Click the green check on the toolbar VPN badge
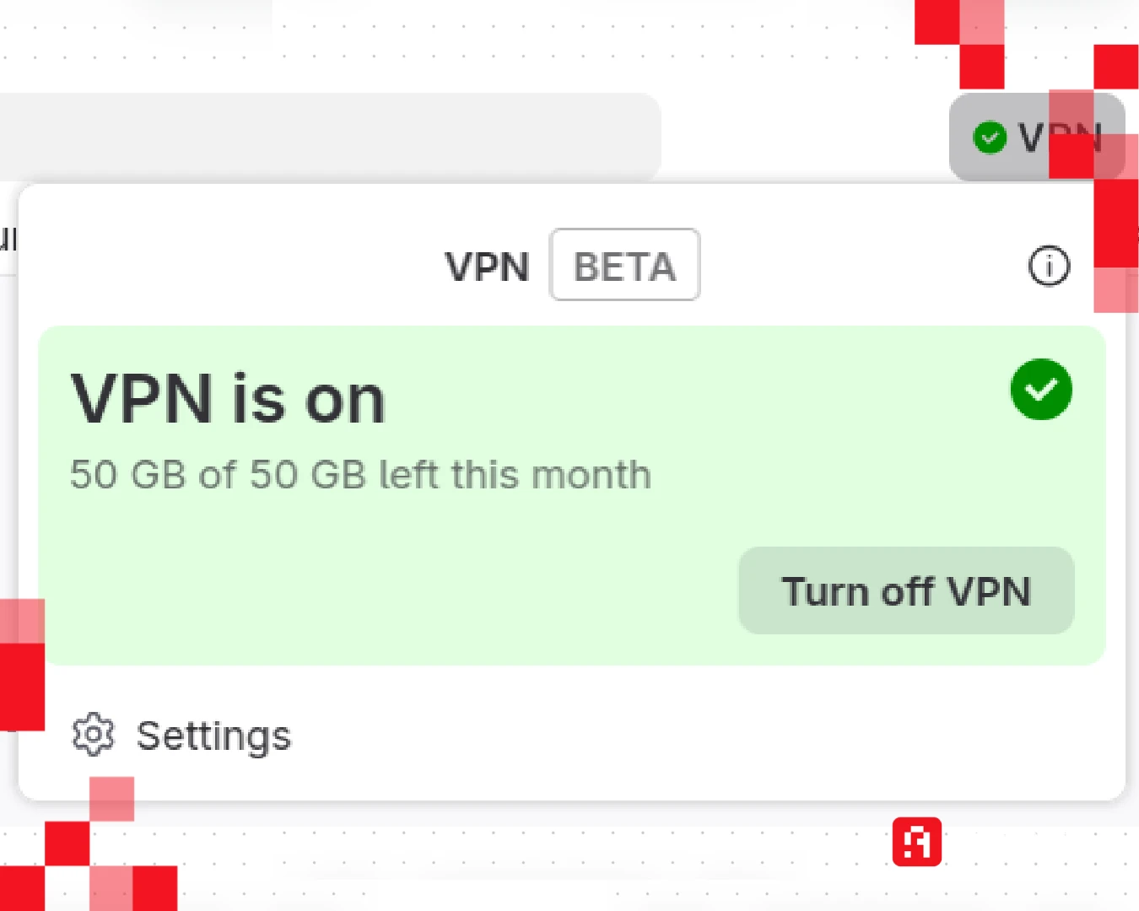The image size is (1139, 911). 990,137
